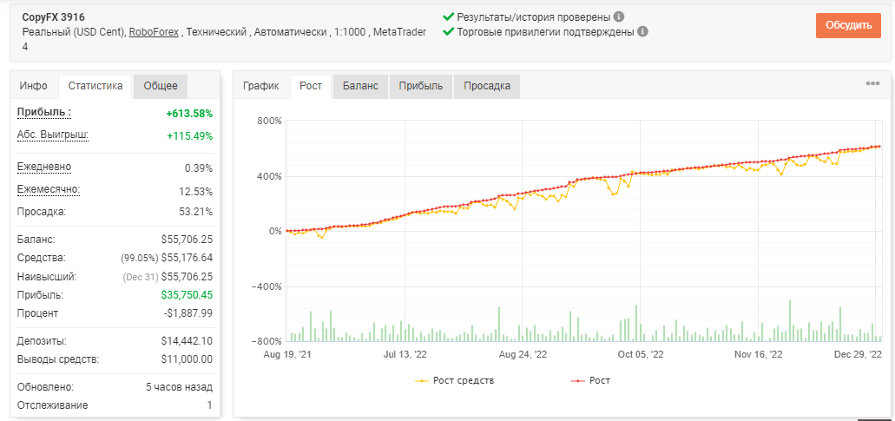Click the 53.21% drawdown value
The height and width of the screenshot is (421, 895).
point(196,212)
